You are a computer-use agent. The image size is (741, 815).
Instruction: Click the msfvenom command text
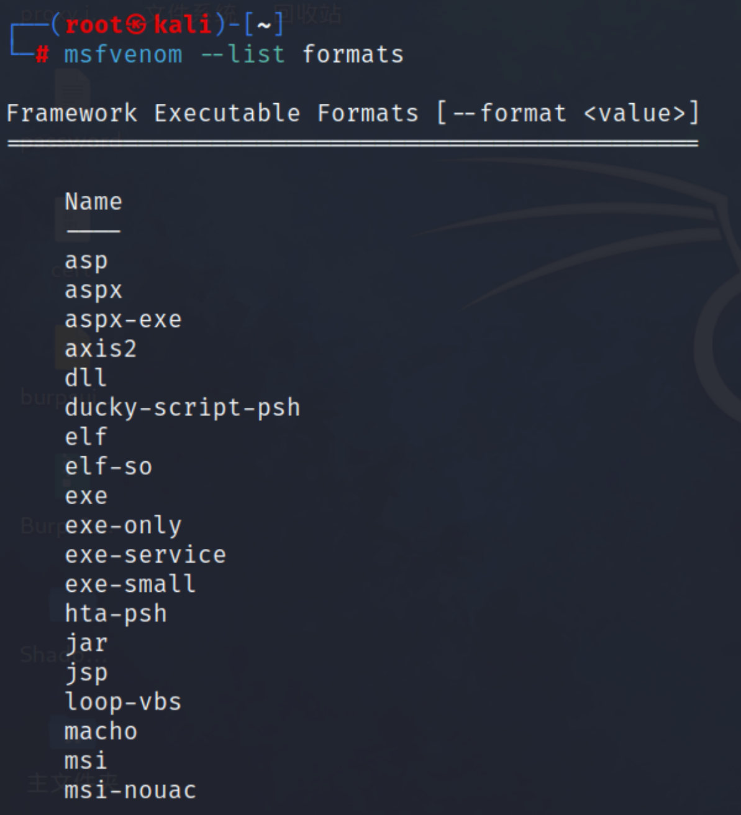[x=124, y=54]
